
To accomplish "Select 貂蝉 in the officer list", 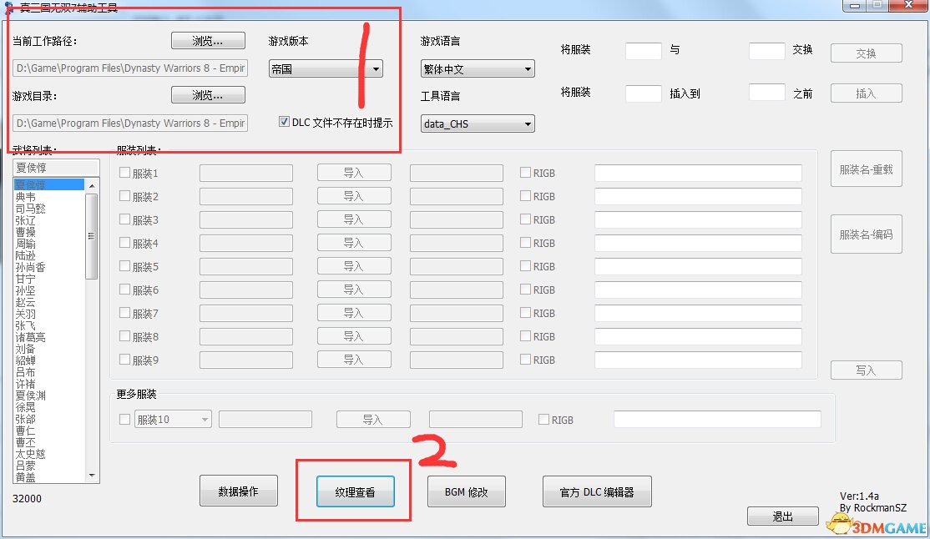I will coord(26,360).
